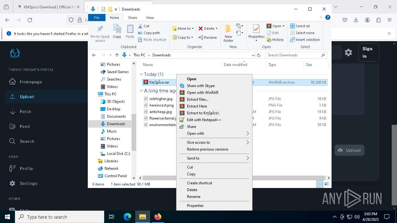Expand the Give access to submenu
The height and width of the screenshot is (223, 397).
(214, 142)
